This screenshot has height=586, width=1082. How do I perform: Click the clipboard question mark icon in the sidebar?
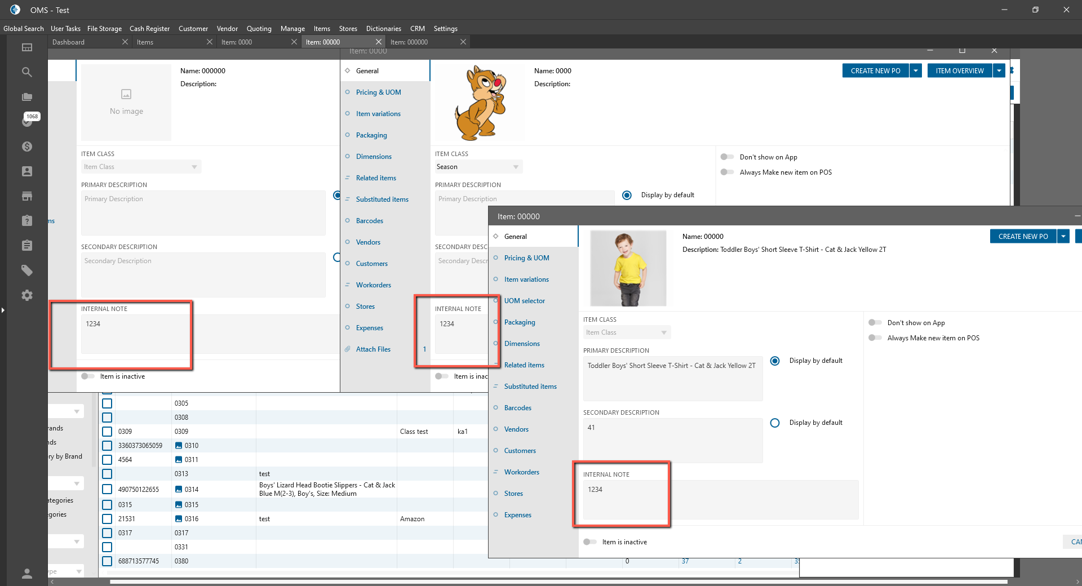tap(26, 221)
